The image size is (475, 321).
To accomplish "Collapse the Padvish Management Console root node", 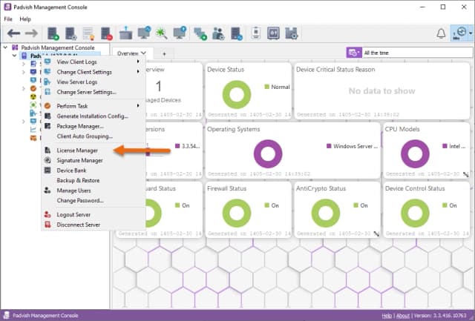I will coord(5,47).
